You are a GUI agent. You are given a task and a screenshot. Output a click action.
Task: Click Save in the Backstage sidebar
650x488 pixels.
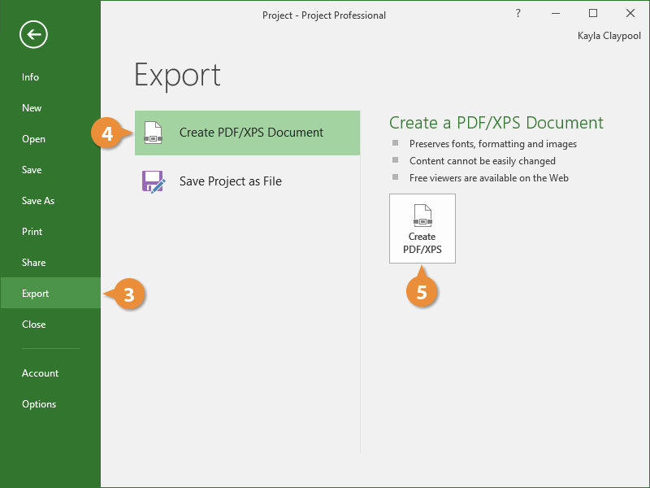click(x=32, y=170)
